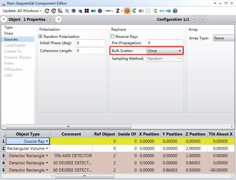236x180 pixels.
Task: Click the four black squares grid icon
Action: [x=87, y=11]
